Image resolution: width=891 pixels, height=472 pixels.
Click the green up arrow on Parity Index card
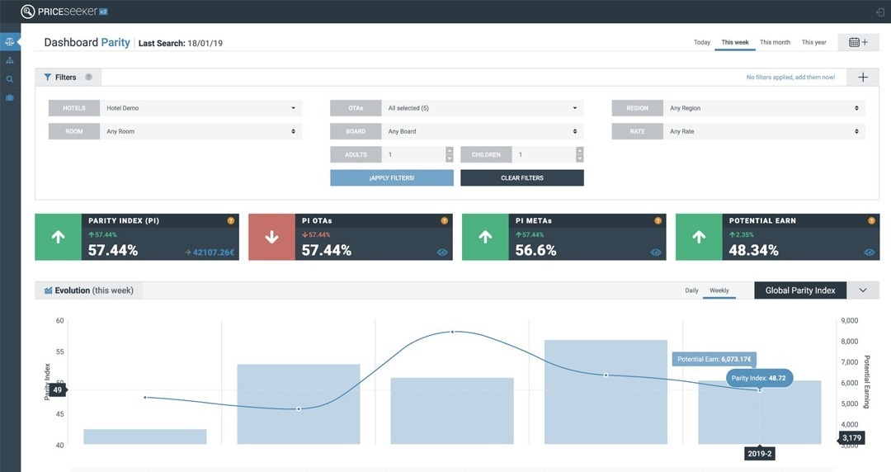(58, 237)
